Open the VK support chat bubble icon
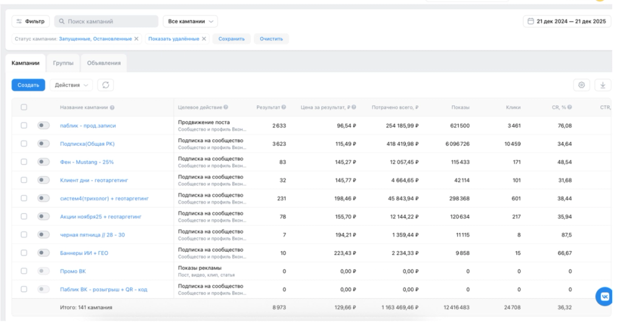 tap(604, 296)
